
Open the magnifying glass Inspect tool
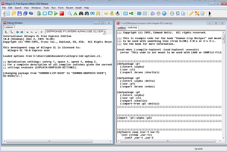pyautogui.click(x=70, y=13)
